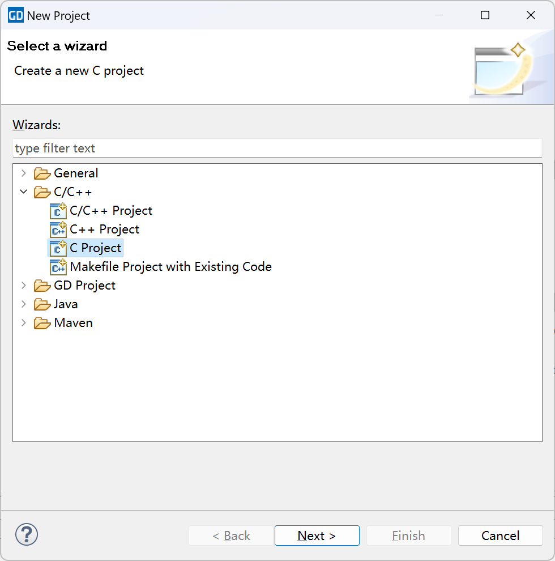
Task: Click the Makefile Project wizard icon
Action: 58,267
